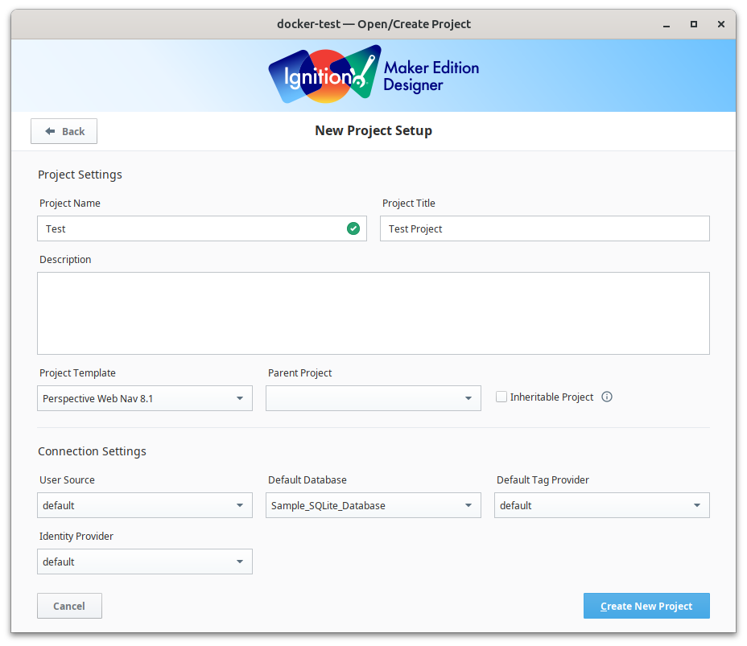Expand the Parent Project dropdown
Viewport: 747px width, 646px height.
pyautogui.click(x=373, y=398)
